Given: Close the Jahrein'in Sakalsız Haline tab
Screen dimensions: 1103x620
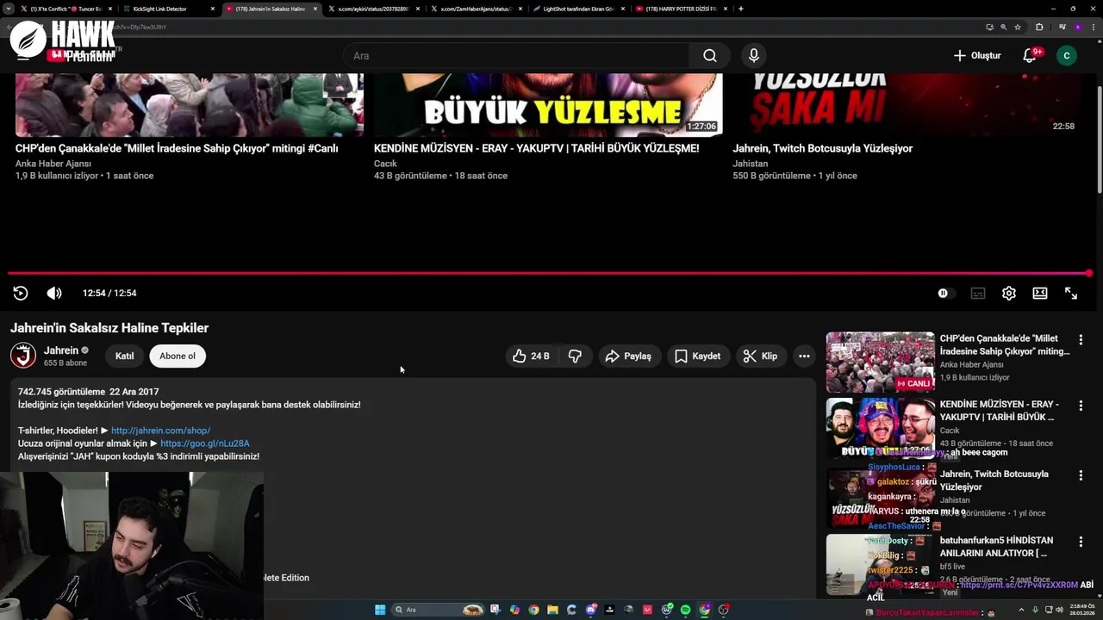Looking at the screenshot, I should pyautogui.click(x=315, y=9).
